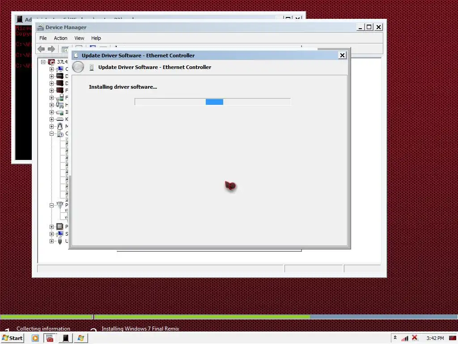The width and height of the screenshot is (458, 344).
Task: Select the Computer monitor category icon
Action: point(60,69)
